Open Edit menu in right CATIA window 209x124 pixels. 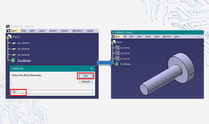click(132, 36)
